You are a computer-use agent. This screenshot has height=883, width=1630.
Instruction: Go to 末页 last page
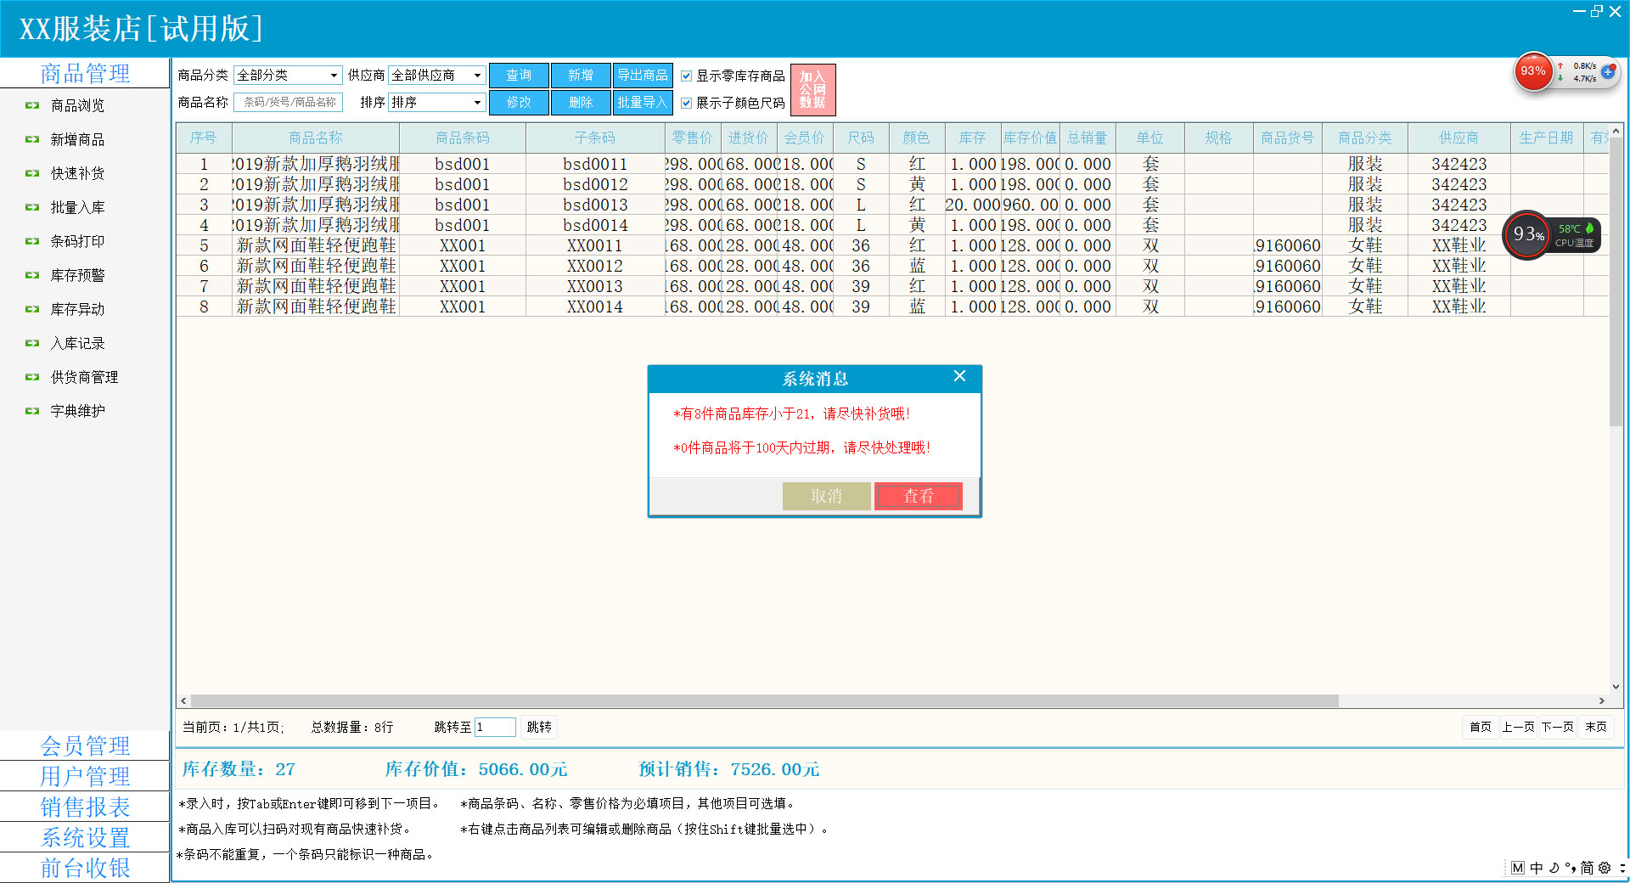tap(1596, 727)
